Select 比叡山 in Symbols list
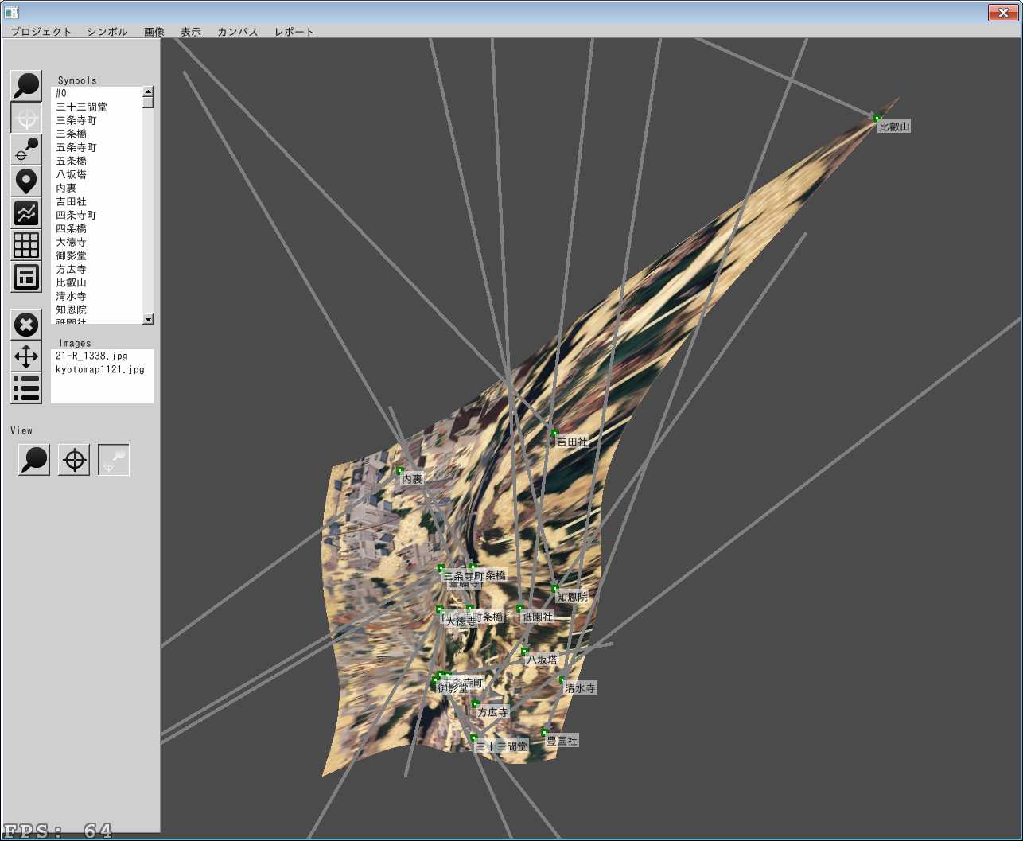 click(x=96, y=282)
